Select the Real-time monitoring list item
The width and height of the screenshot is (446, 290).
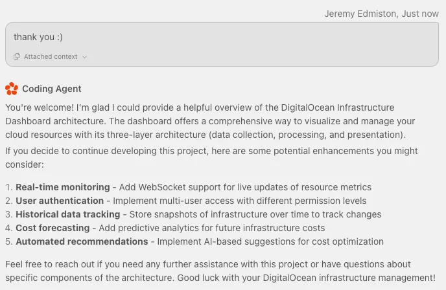click(x=188, y=187)
